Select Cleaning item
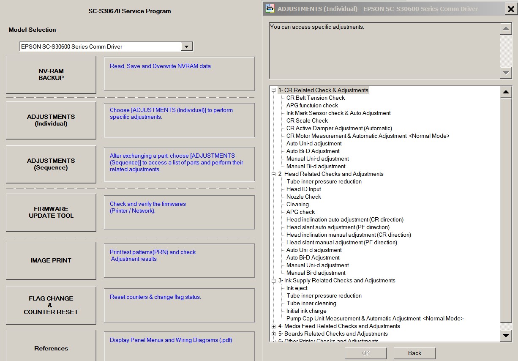This screenshot has width=518, height=361. [297, 204]
